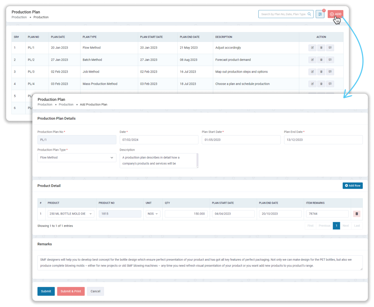The height and width of the screenshot is (307, 374).
Task: Click the delete icon for plan PL/2
Action: 321,60
